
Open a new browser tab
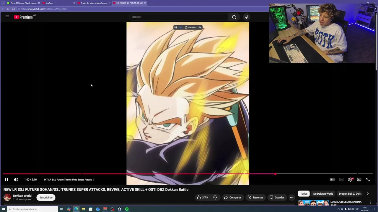tap(150, 3)
